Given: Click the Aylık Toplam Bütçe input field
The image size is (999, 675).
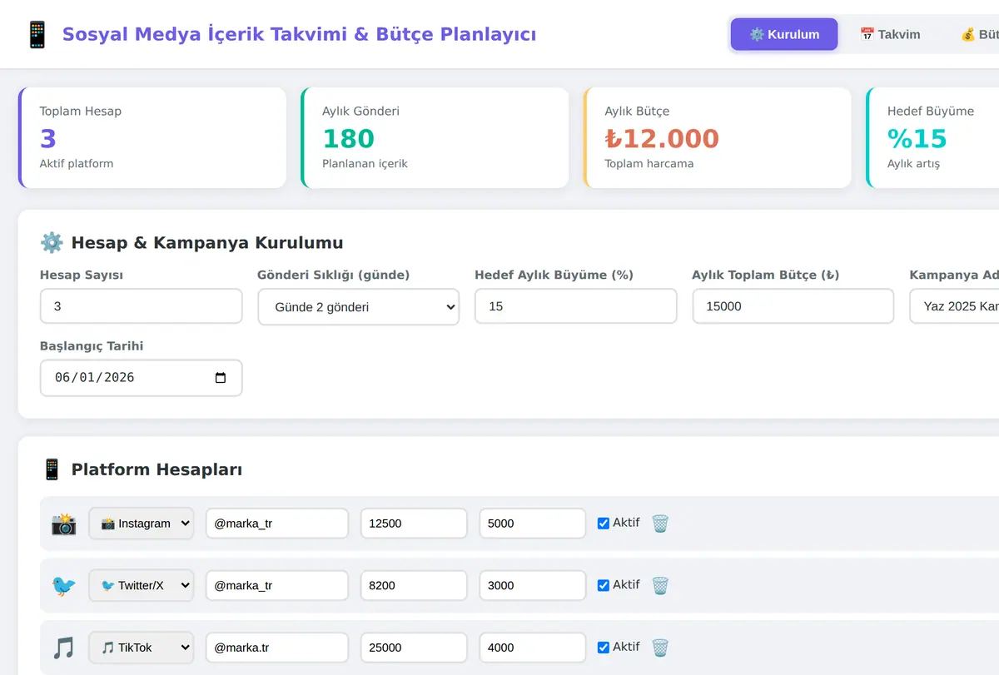Looking at the screenshot, I should tap(793, 306).
